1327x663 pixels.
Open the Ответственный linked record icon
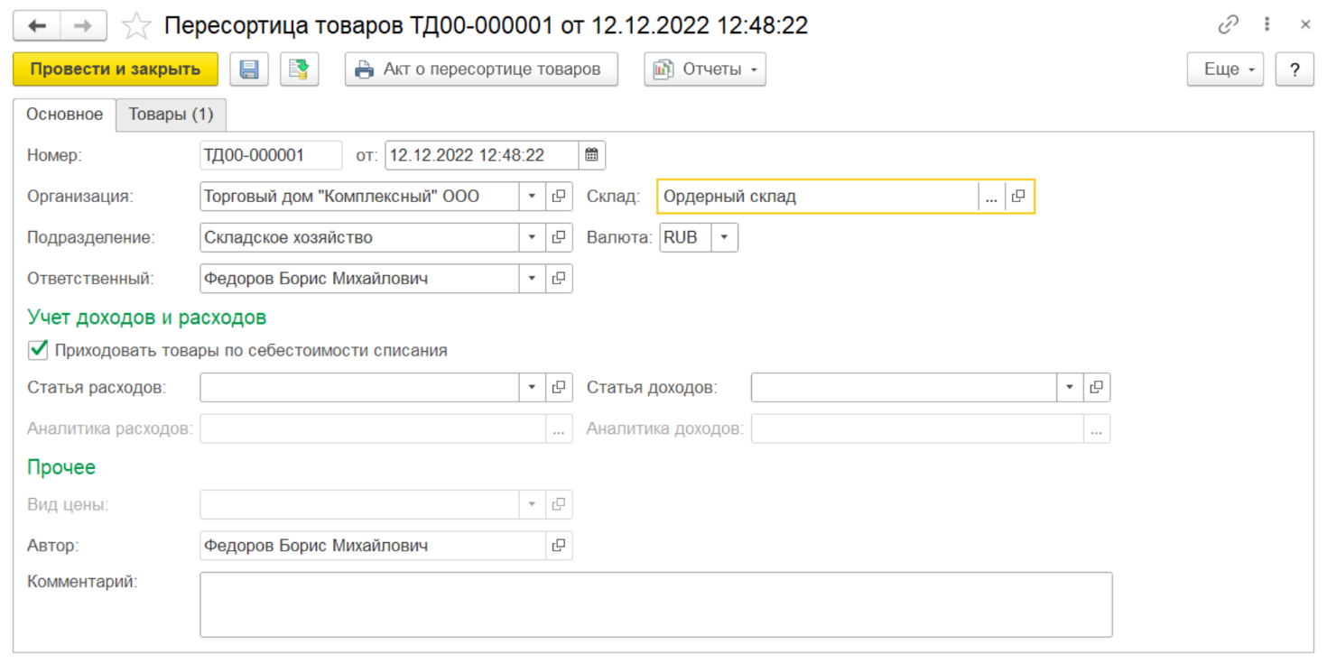point(559,279)
